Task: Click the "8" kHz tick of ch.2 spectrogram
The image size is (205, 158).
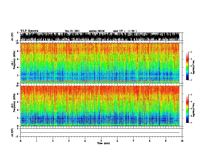Action: tap(18, 94)
